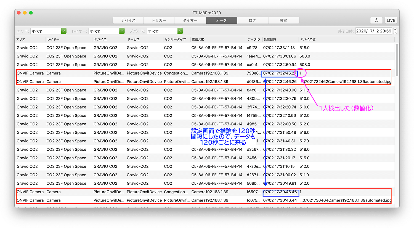This screenshot has height=228, width=414.
Task: Select row with data ID f4759...
Action: coord(205,116)
